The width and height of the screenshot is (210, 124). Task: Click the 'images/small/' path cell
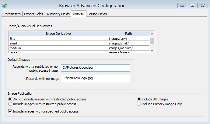(x=128, y=43)
